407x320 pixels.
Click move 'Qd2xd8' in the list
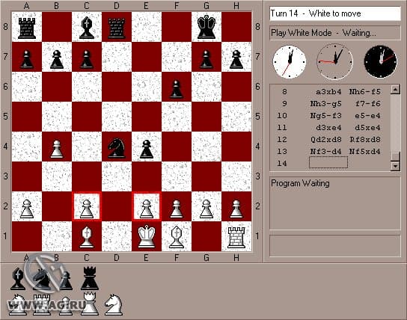click(325, 140)
